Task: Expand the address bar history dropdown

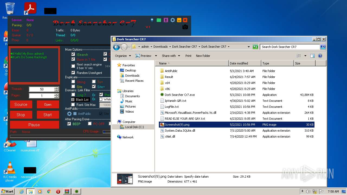Action: [x=249, y=47]
